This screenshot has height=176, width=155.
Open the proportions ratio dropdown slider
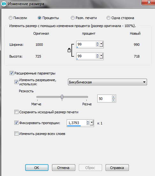point(92,123)
